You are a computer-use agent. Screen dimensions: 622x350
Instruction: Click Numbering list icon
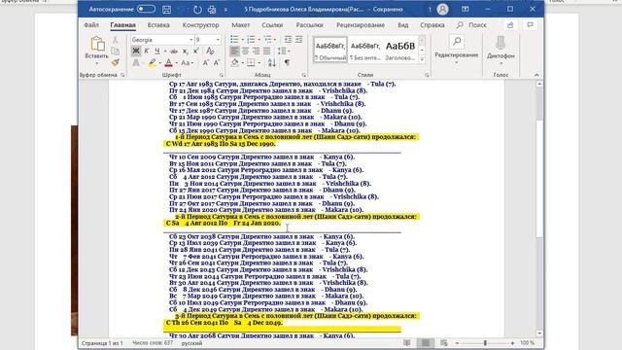click(251, 39)
